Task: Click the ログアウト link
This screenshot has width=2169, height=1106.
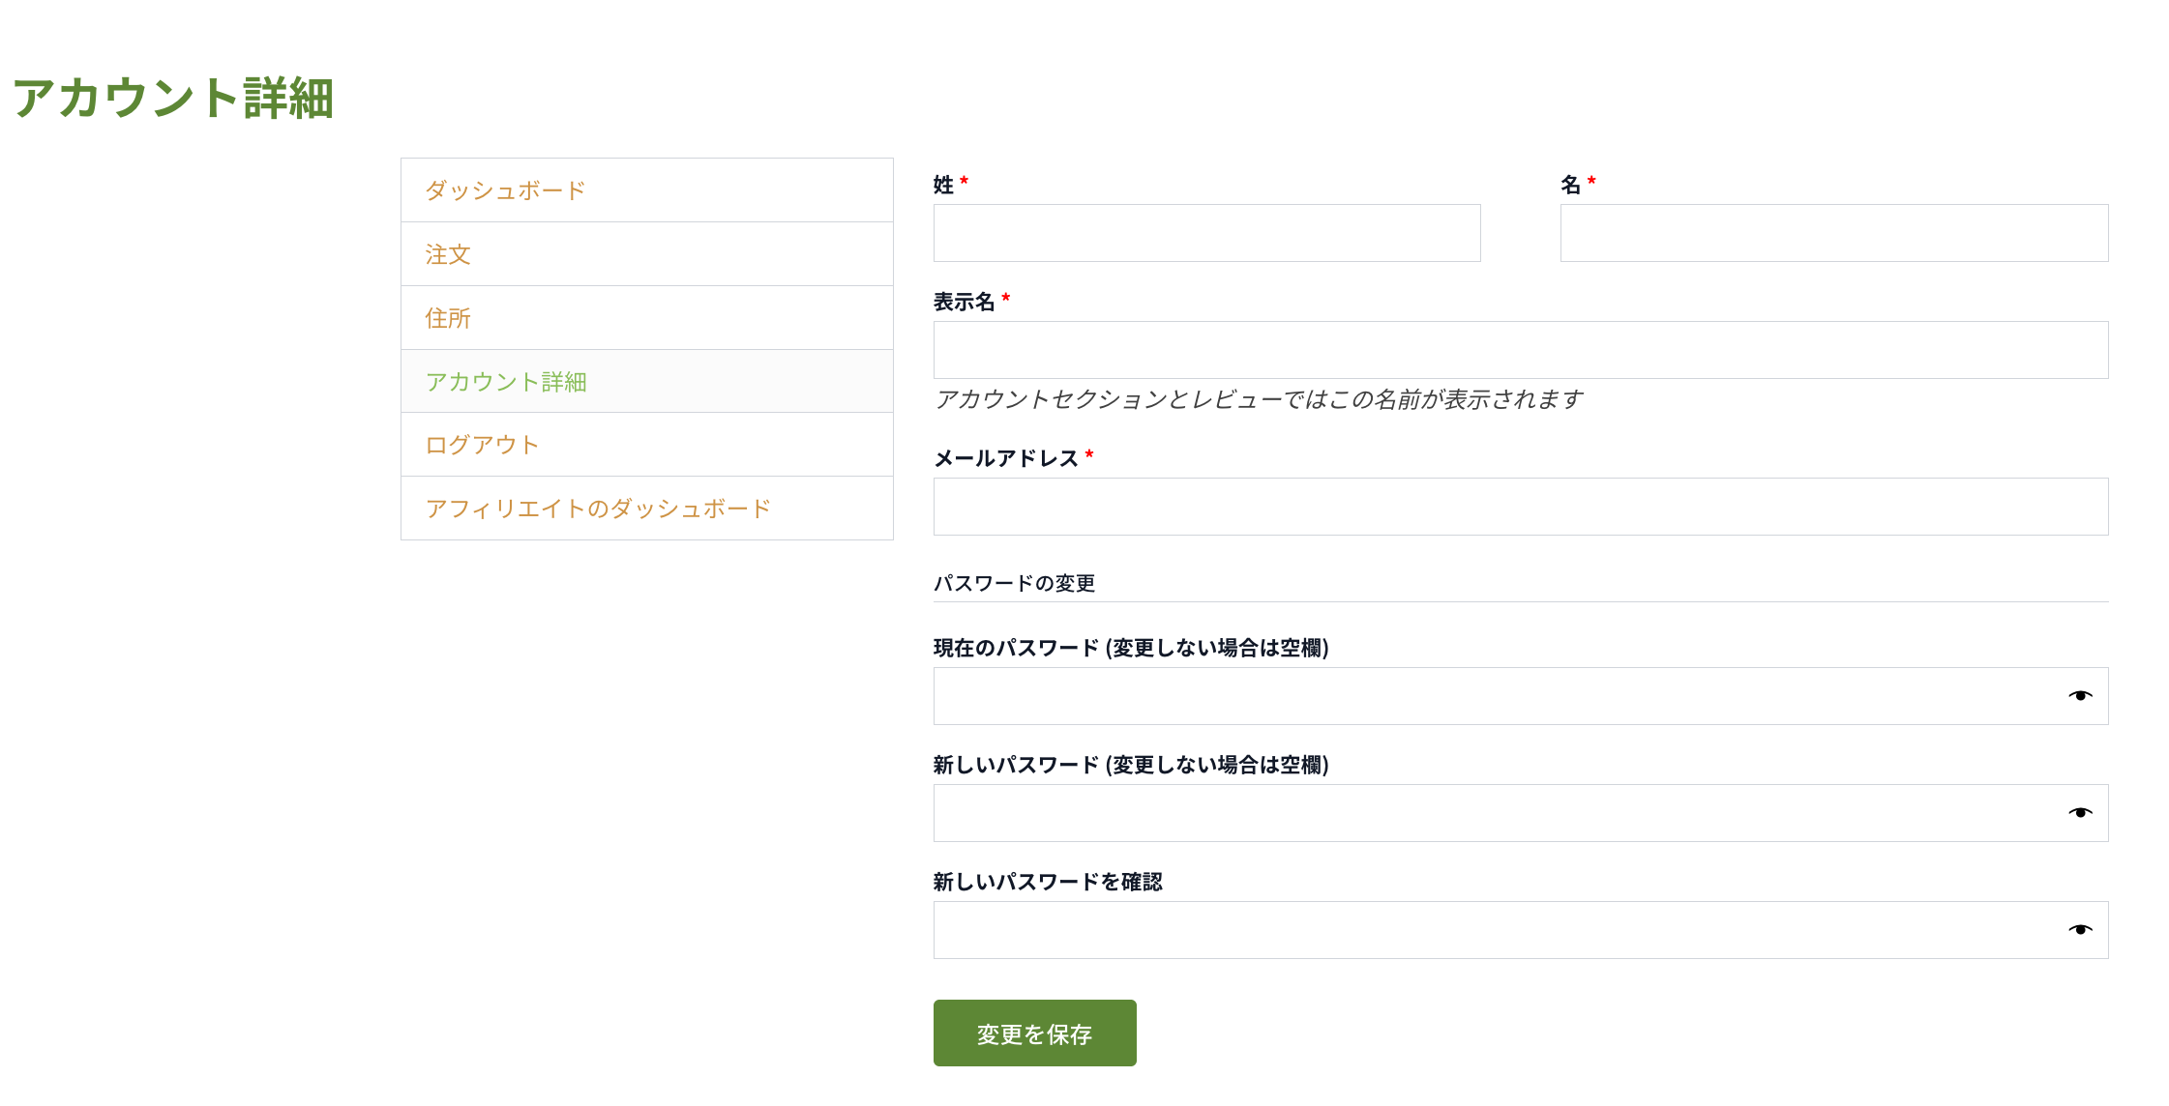Action: pos(483,445)
